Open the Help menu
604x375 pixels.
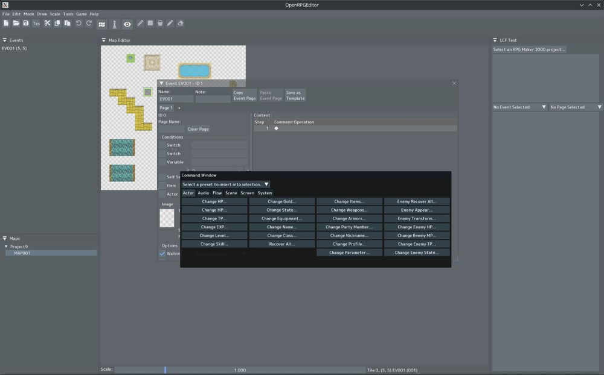click(x=94, y=14)
